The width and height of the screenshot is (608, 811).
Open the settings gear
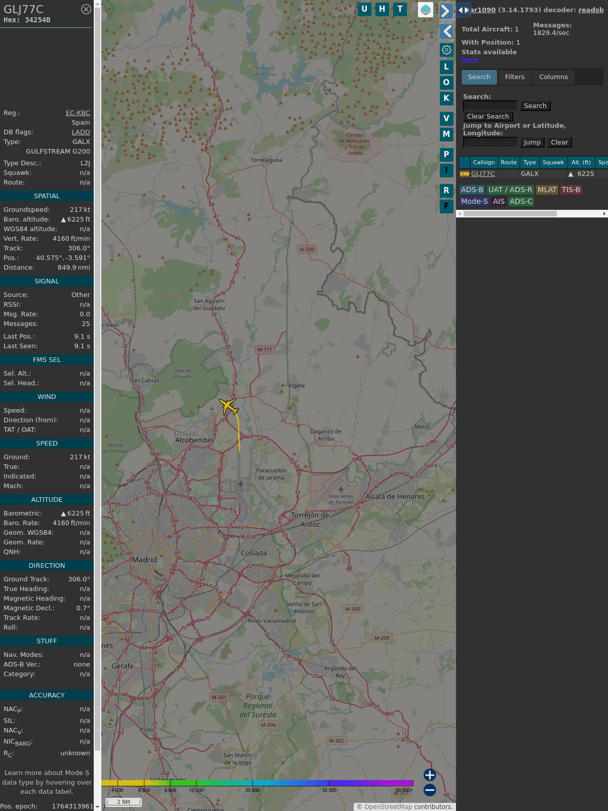point(446,50)
